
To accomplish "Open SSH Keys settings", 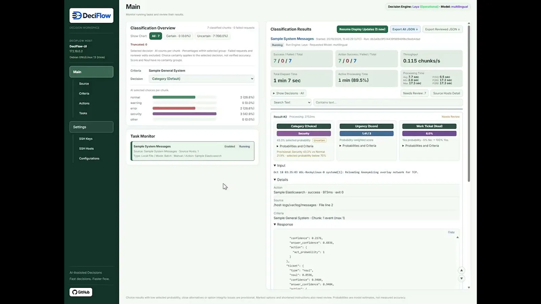I will pyautogui.click(x=86, y=139).
